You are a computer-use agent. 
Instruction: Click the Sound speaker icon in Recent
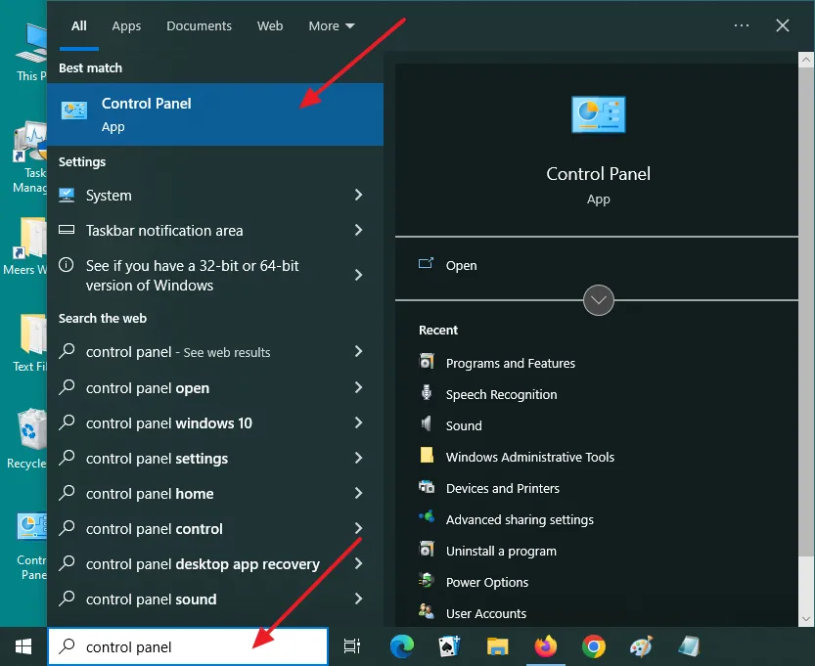pyautogui.click(x=427, y=423)
